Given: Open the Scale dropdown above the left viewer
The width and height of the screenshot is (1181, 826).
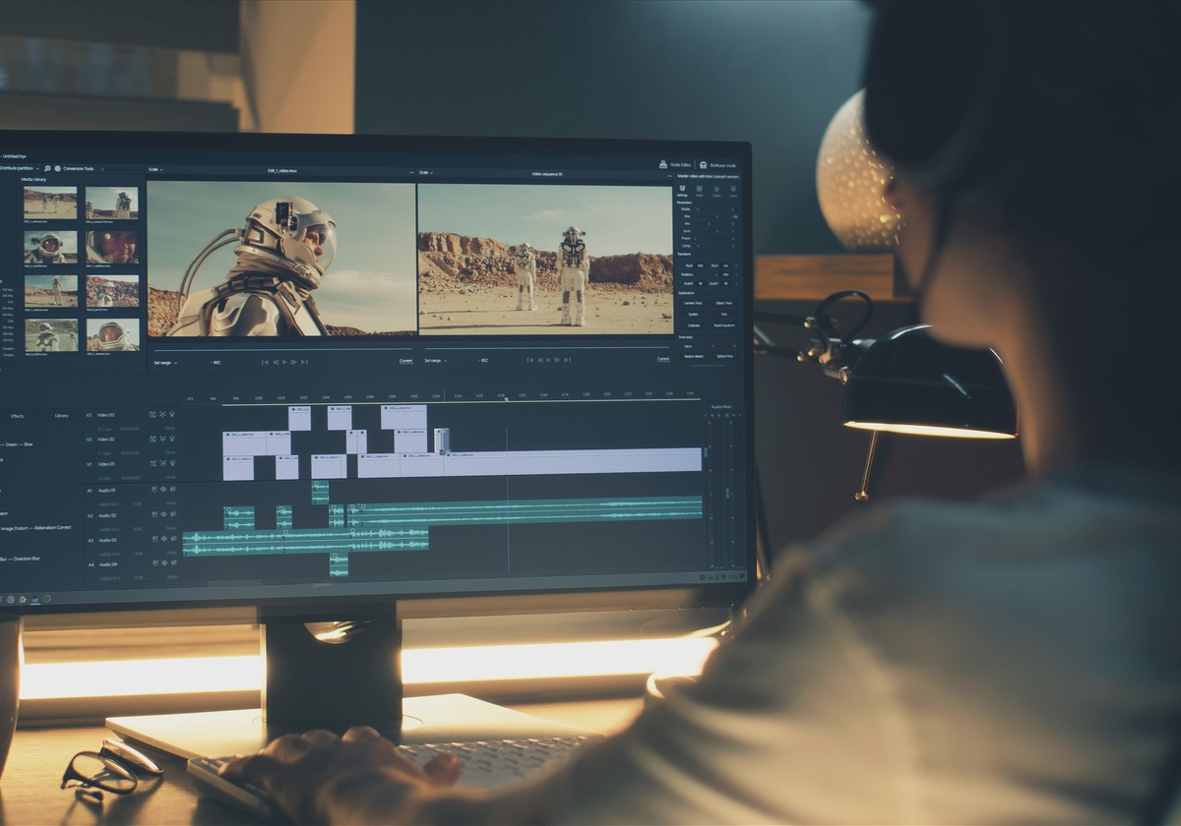Looking at the screenshot, I should pyautogui.click(x=155, y=171).
